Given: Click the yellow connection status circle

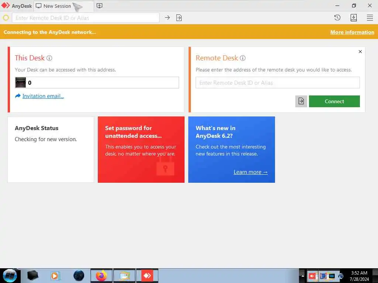Looking at the screenshot, I should tap(6, 18).
